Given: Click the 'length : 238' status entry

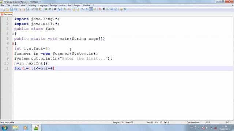Looking at the screenshot, I should click(118, 122).
